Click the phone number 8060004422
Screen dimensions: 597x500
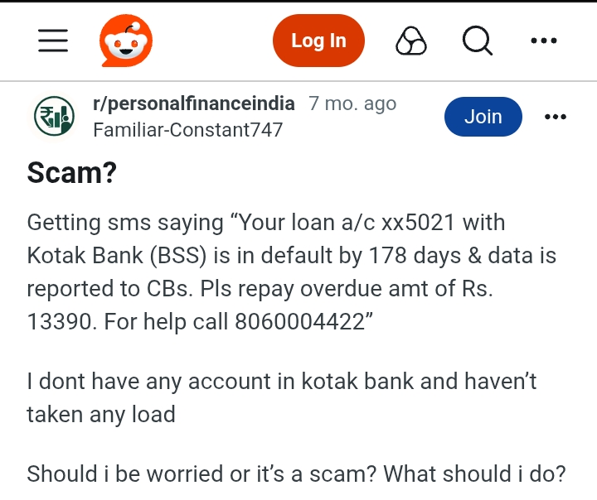click(299, 322)
